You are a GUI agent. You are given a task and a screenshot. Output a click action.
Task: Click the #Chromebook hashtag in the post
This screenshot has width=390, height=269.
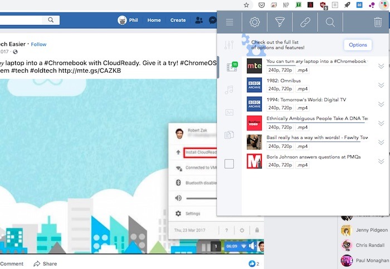point(73,63)
